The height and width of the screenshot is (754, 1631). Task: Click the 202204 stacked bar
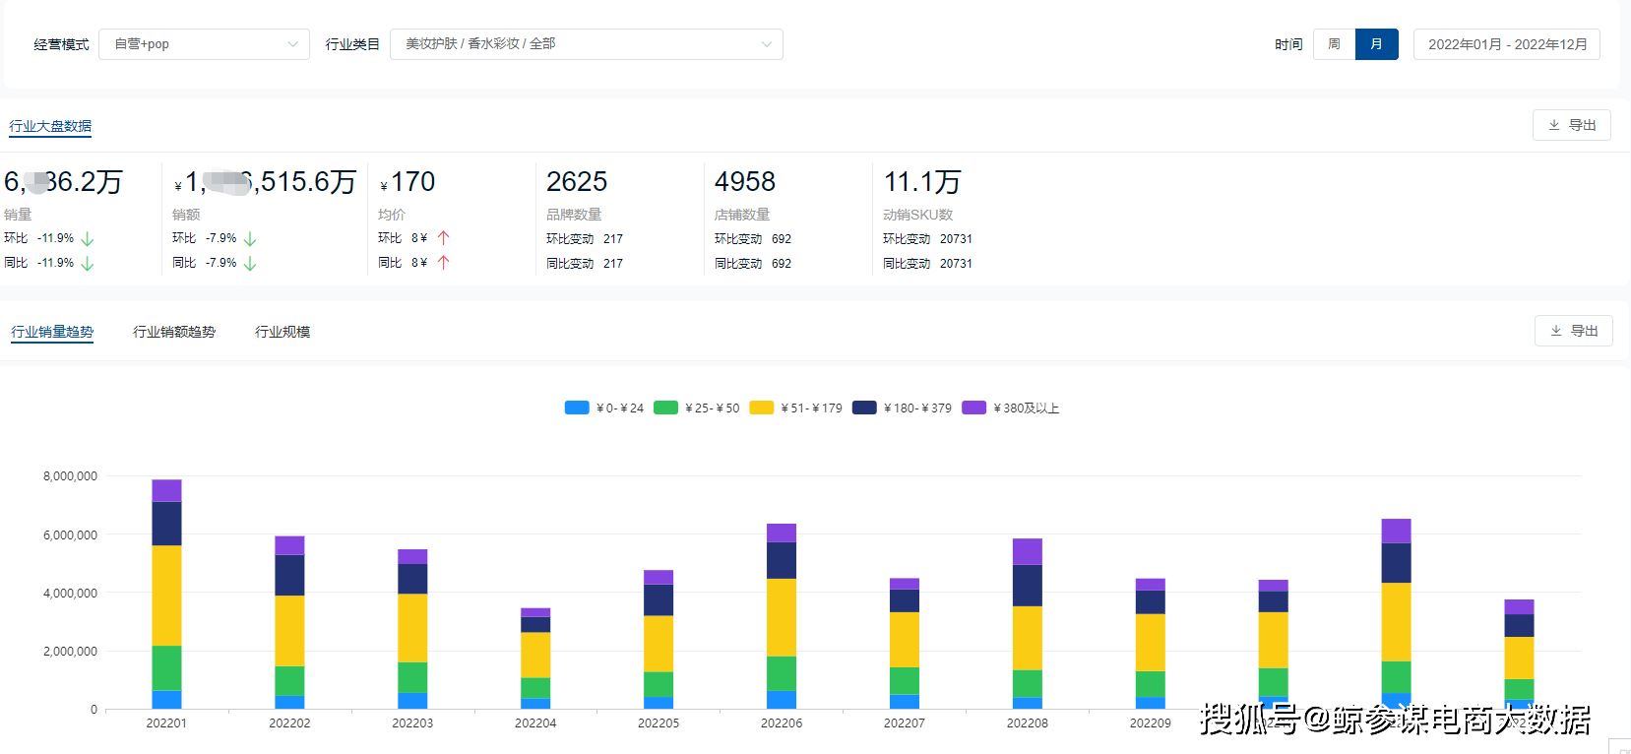pyautogui.click(x=535, y=659)
